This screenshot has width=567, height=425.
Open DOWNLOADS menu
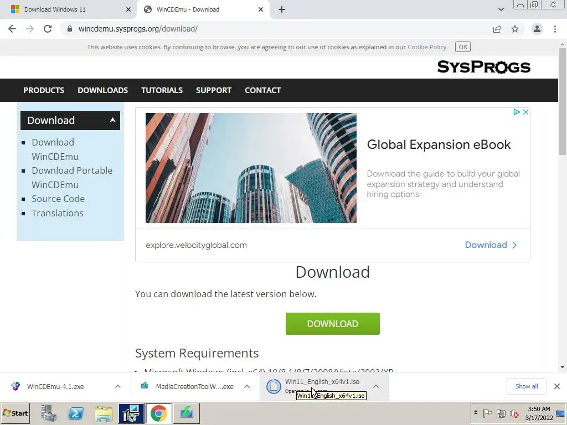click(x=102, y=90)
